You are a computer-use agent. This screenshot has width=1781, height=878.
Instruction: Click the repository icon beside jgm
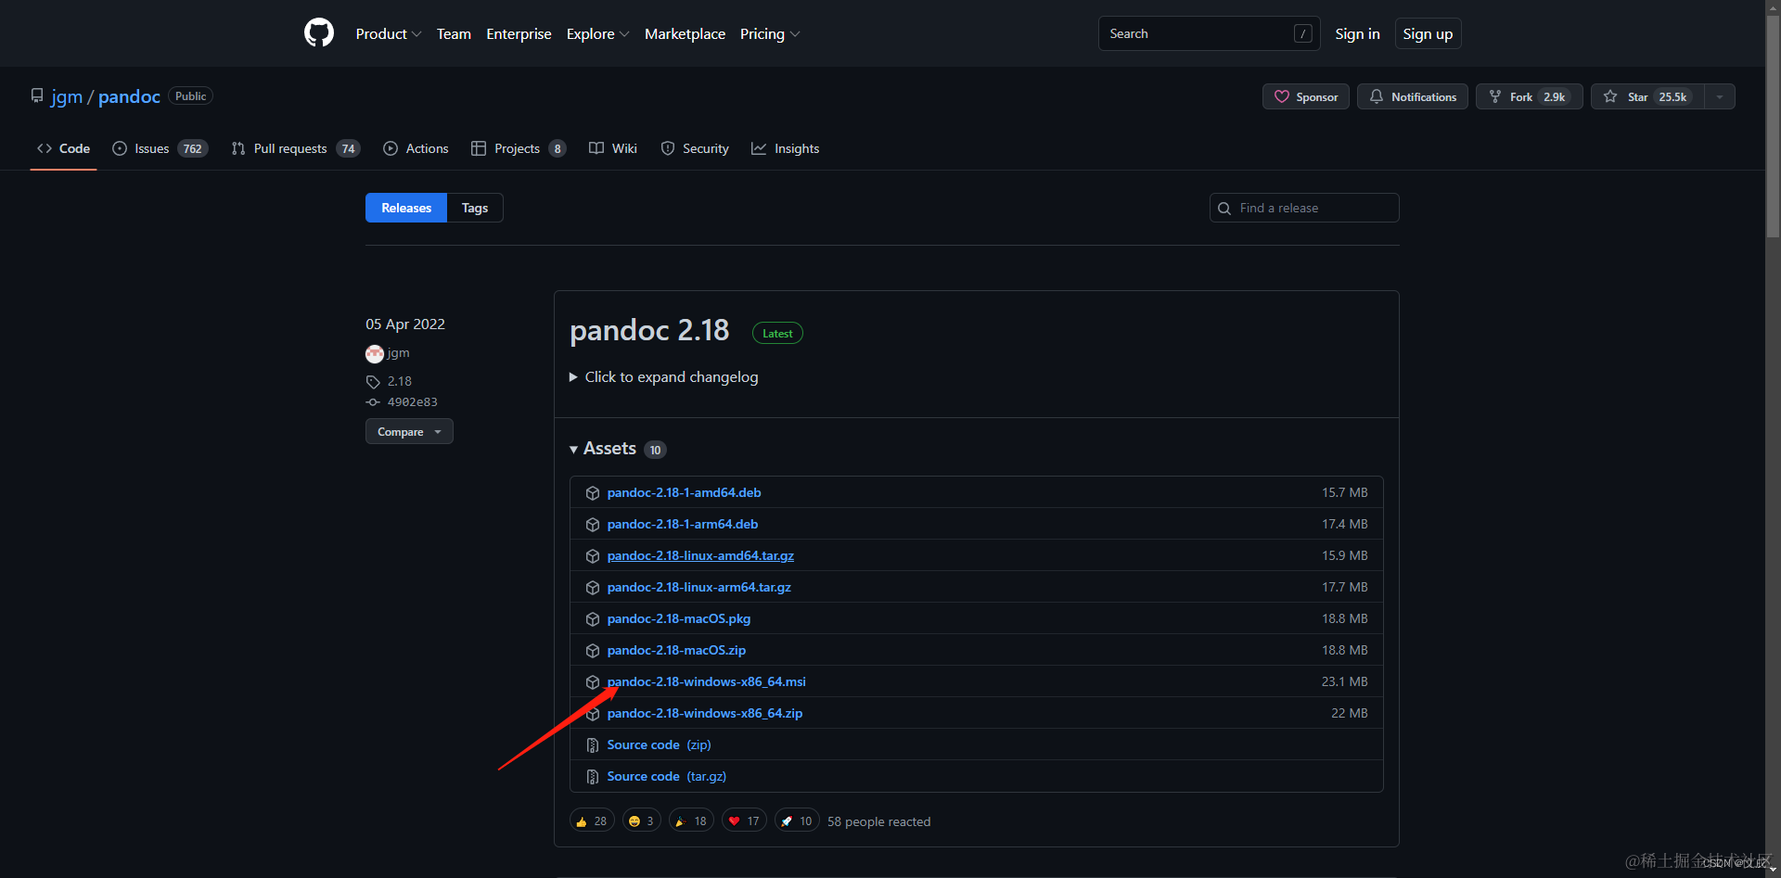coord(37,95)
